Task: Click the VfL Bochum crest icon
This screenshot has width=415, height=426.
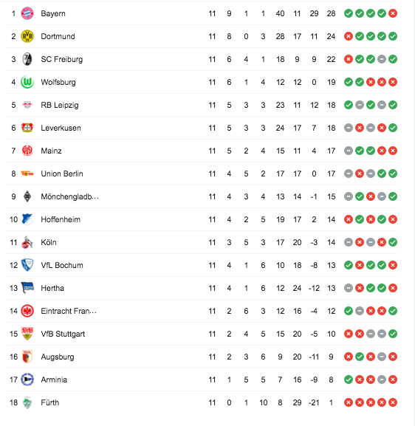Action: [x=27, y=265]
